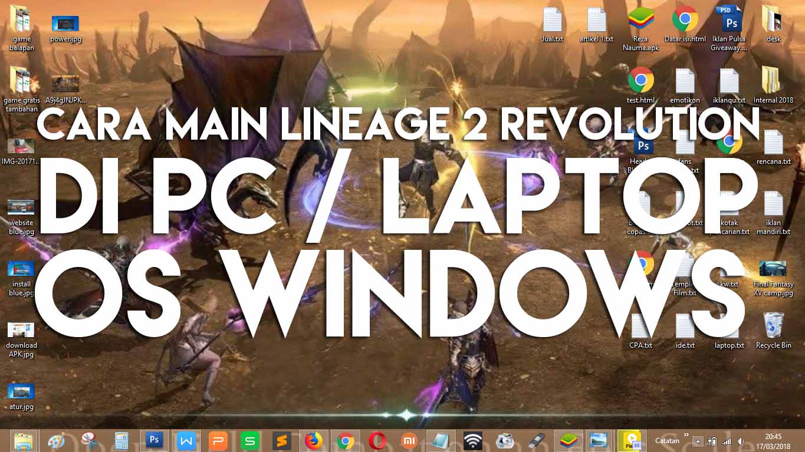Launch Opera browser from the taskbar

coord(377,441)
